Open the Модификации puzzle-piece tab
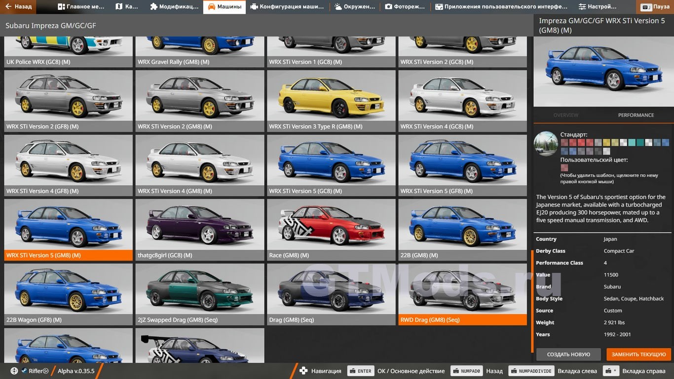Screen dimensions: 674x379 coord(174,7)
